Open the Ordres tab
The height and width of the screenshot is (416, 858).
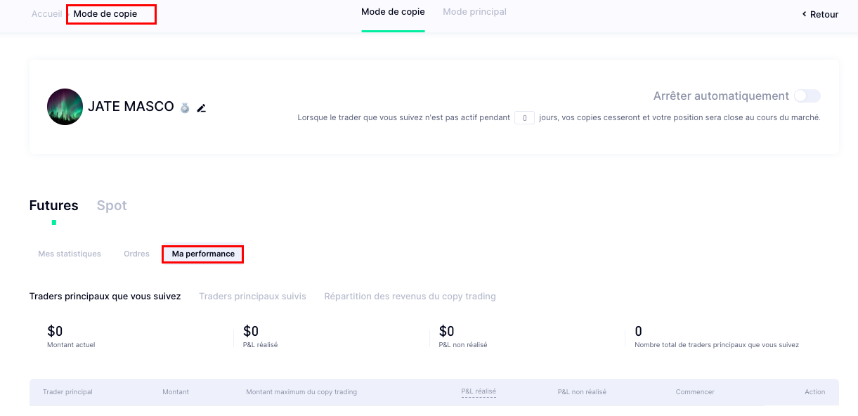136,254
